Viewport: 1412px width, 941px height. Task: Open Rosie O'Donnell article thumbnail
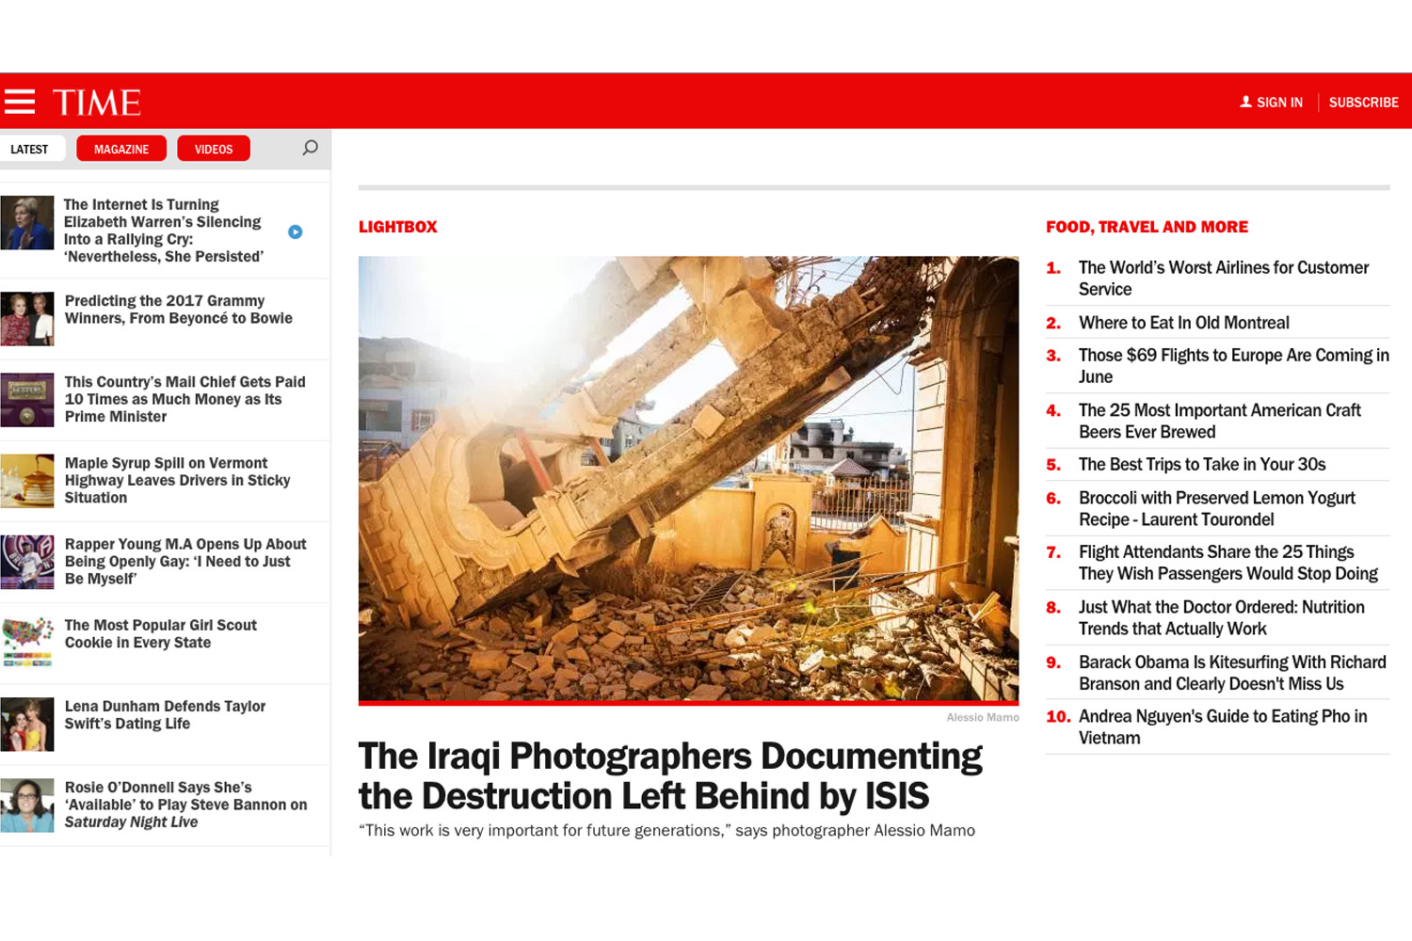click(27, 805)
